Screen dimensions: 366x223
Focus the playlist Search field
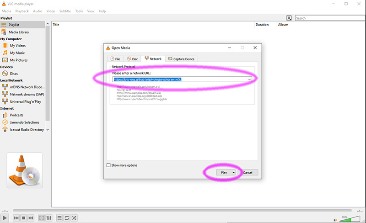click(330, 18)
